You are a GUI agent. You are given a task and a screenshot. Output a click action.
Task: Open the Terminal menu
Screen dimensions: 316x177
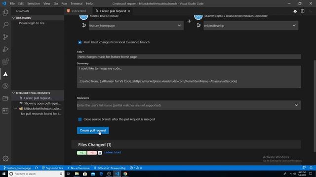pyautogui.click(x=77, y=3)
